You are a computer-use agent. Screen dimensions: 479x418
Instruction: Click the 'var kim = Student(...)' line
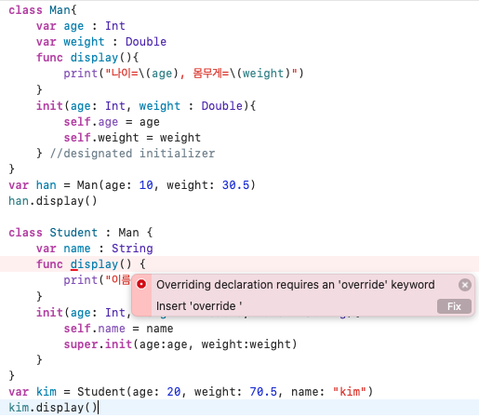191,392
